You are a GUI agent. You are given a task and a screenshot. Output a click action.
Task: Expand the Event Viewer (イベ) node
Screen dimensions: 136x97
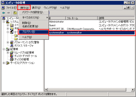pos(8,25)
